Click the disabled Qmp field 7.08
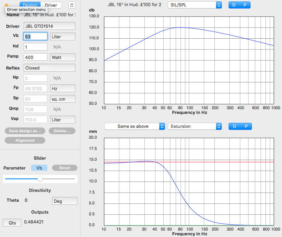 pyautogui.click(x=36, y=109)
